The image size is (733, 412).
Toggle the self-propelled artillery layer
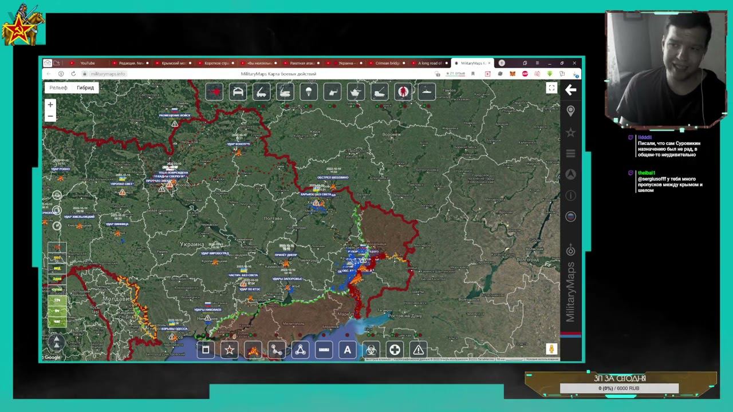pyautogui.click(x=379, y=92)
